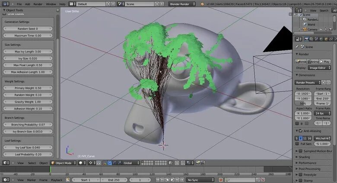This screenshot has width=337, height=183.
Task: Remove a render preset with minus button
Action: [328, 83]
